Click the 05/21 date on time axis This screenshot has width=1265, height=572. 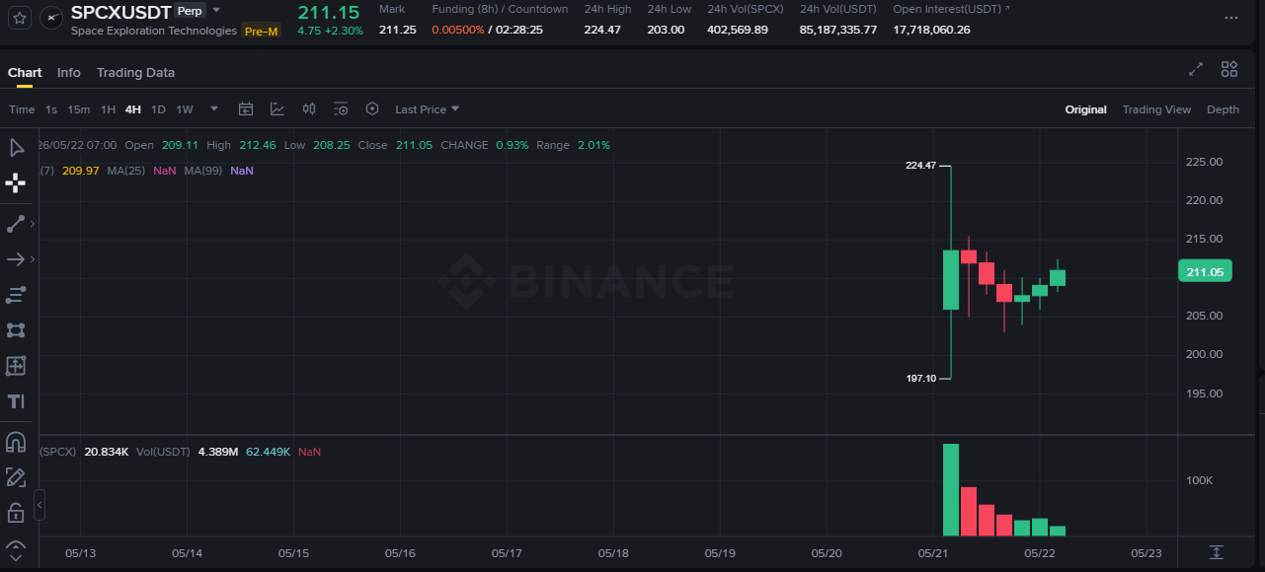click(x=932, y=553)
